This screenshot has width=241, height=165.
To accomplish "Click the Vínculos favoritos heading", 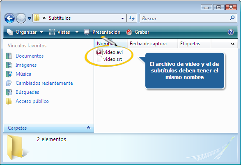I will (27, 46).
